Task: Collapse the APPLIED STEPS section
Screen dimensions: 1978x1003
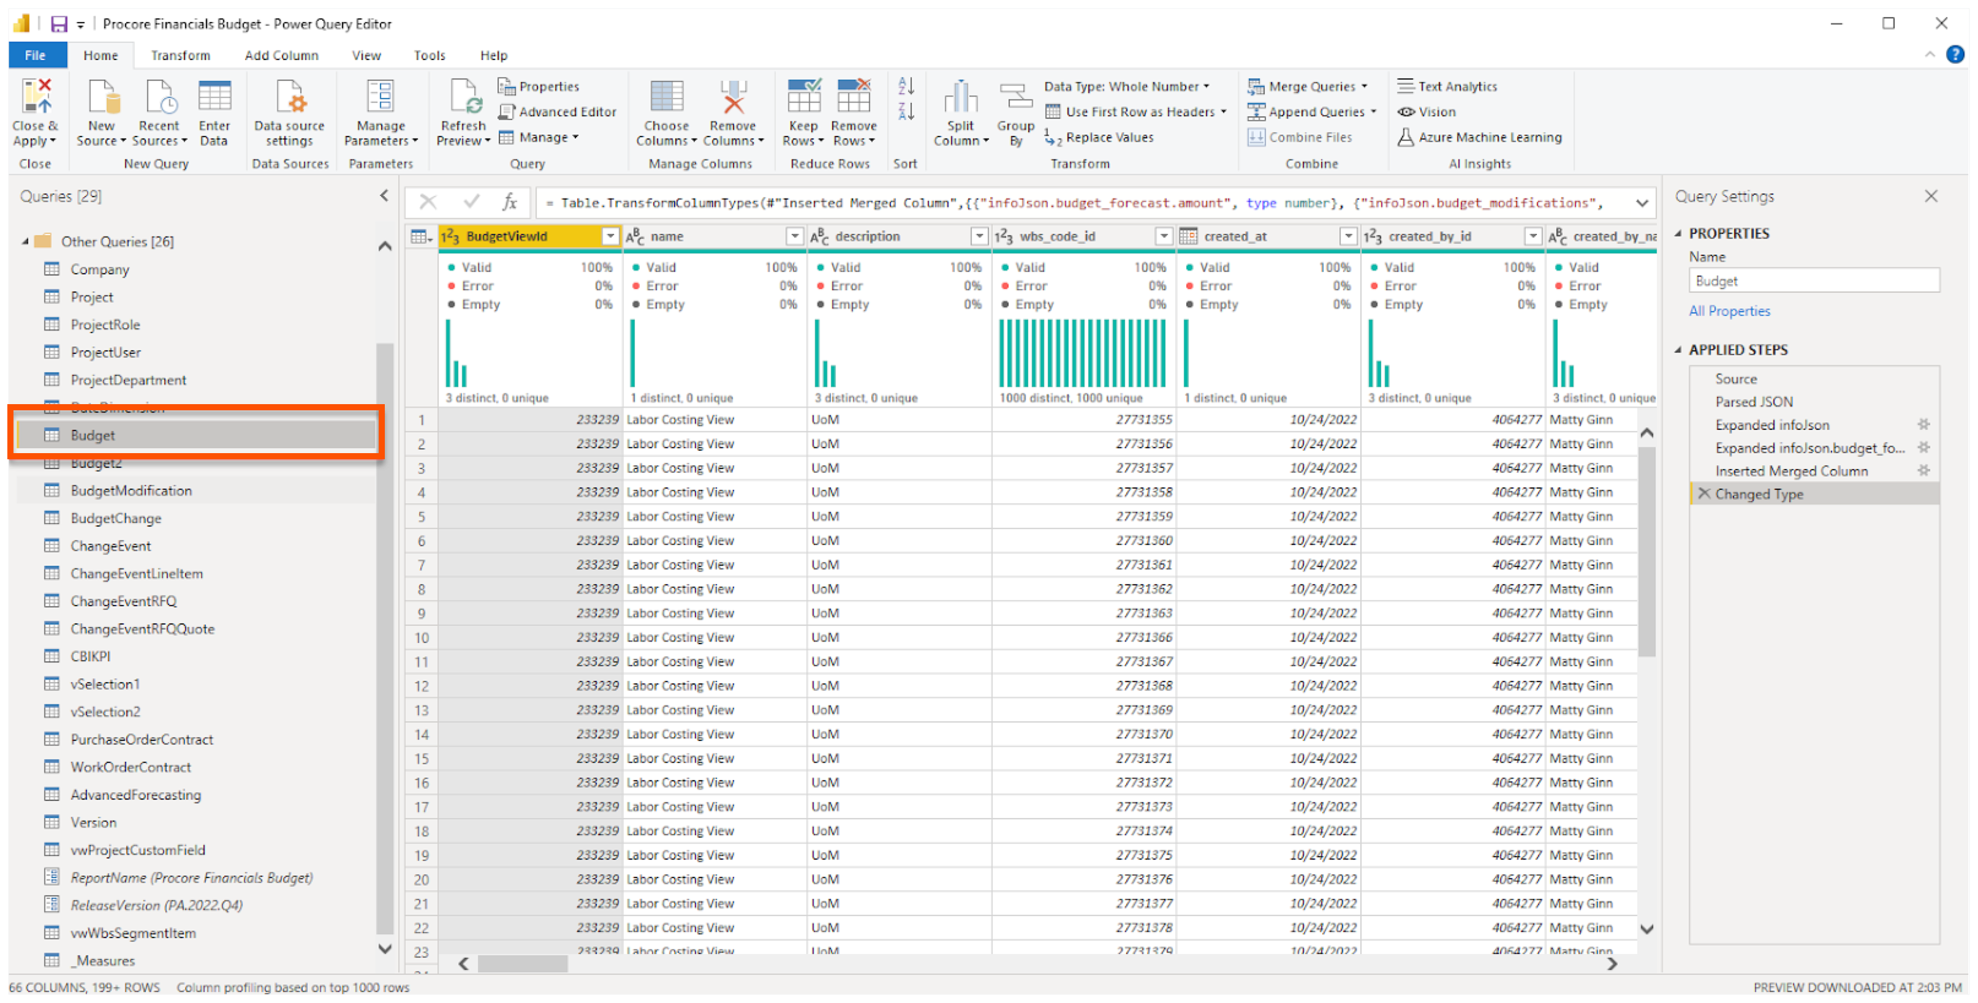Action: click(1678, 350)
